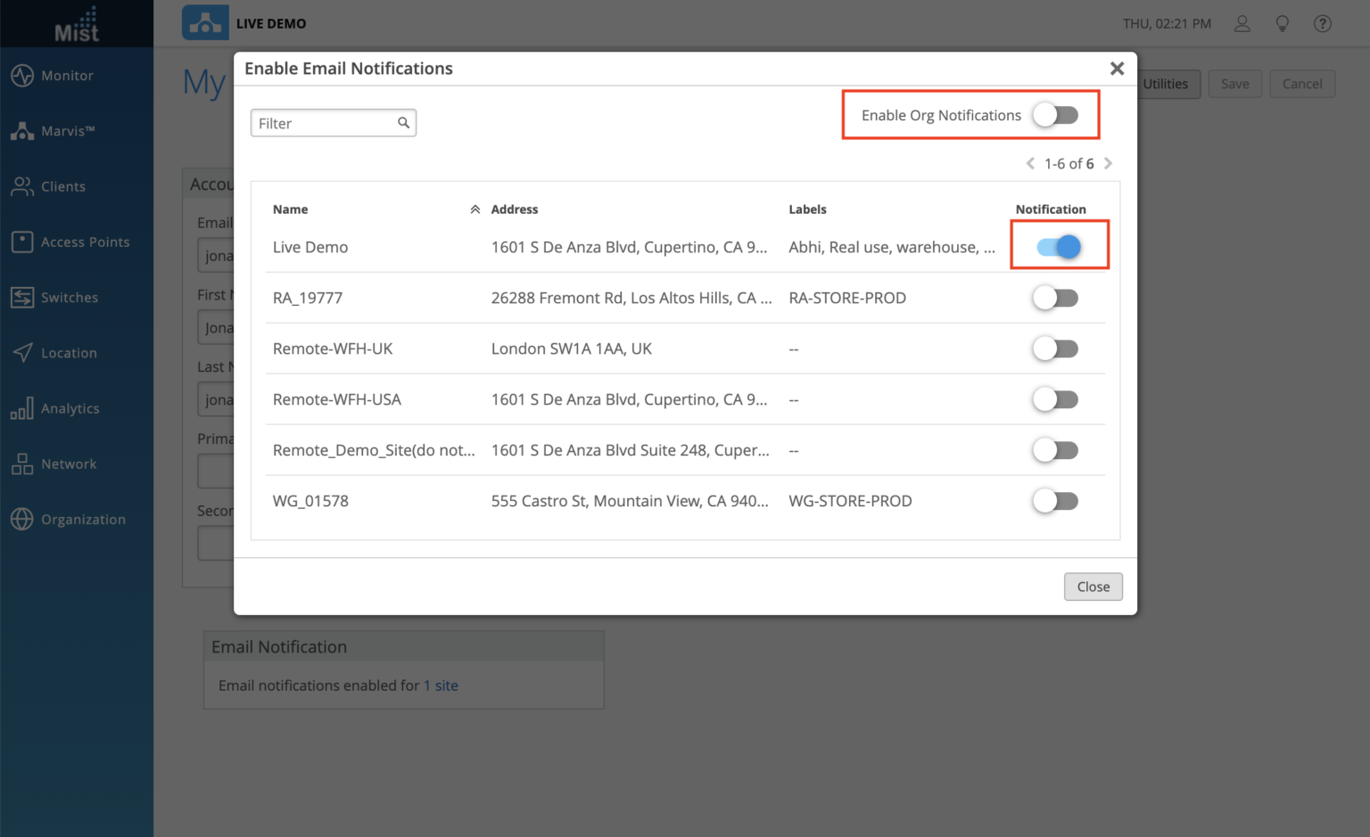Go to previous page of sites
Viewport: 1370px width, 837px height.
pyautogui.click(x=1030, y=163)
